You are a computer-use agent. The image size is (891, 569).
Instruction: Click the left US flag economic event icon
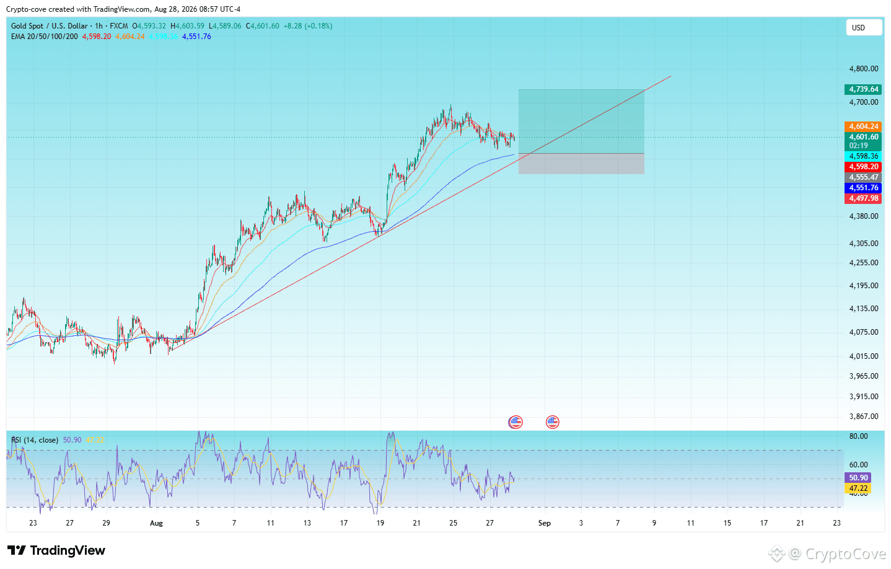[516, 422]
